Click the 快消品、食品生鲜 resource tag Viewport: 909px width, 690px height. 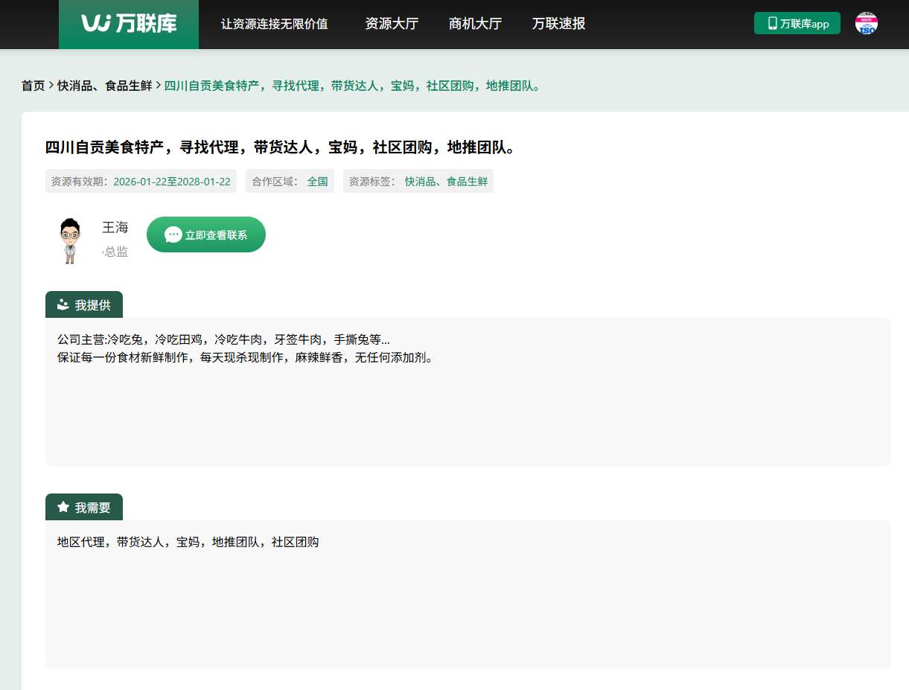pyautogui.click(x=446, y=181)
